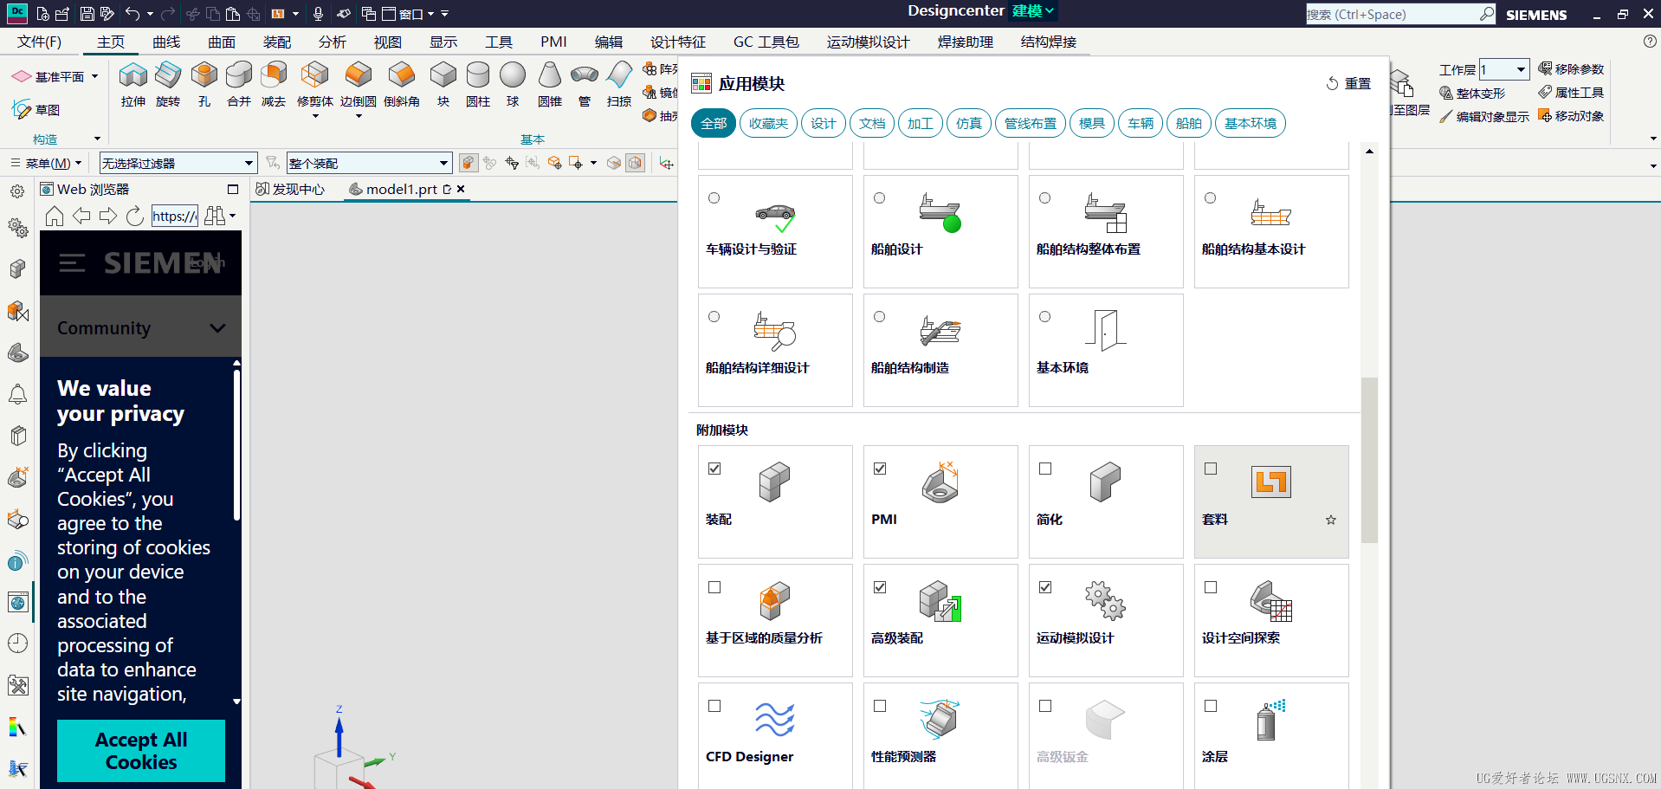Open the 高级装配 advanced assembly module tile
This screenshot has width=1661, height=789.
pyautogui.click(x=940, y=620)
